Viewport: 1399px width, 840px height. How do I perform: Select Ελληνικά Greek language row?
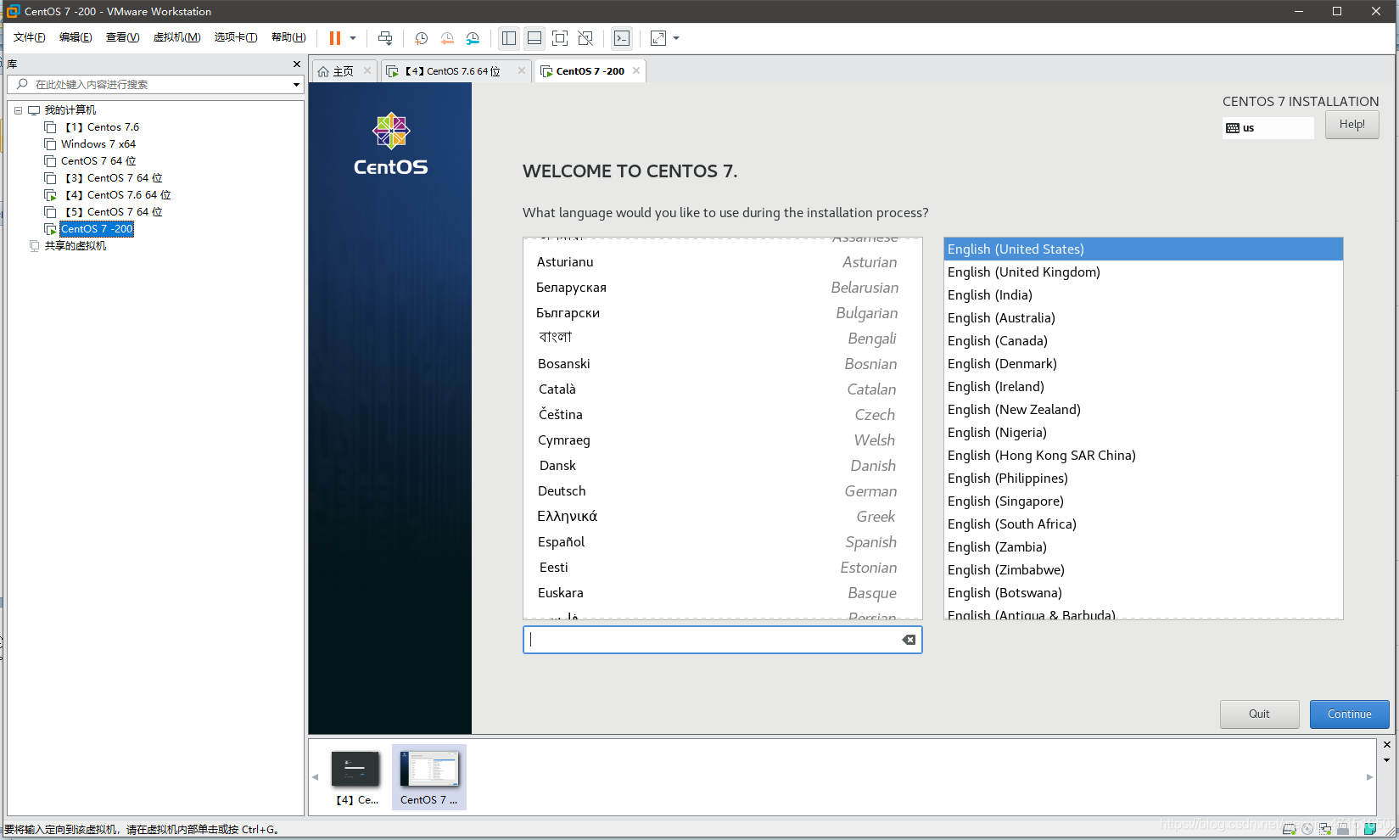[x=723, y=517]
